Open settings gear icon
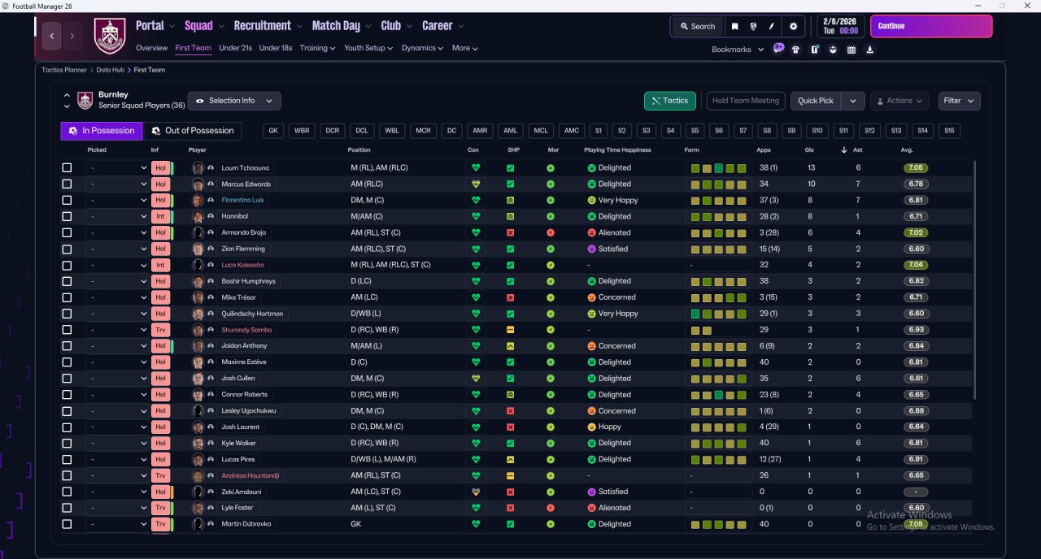Viewport: 1041px width, 559px height. point(794,26)
